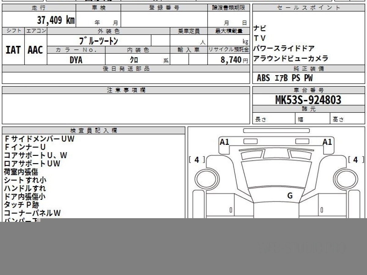Click the G mark on the windshield diagram
The image size is (367, 275).
(290, 196)
